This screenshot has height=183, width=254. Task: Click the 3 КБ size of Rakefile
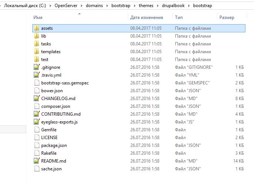coord(240,153)
